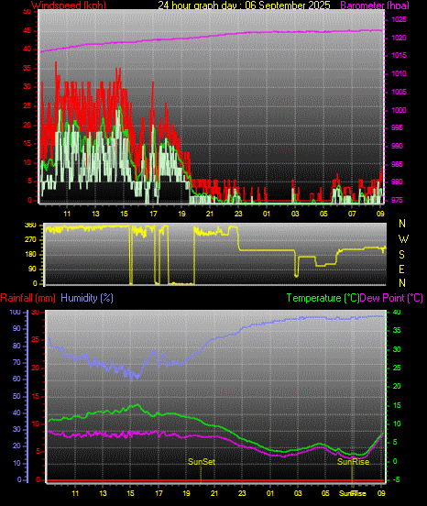
Task: Click the 24 hour graph day title
Action: point(244,5)
